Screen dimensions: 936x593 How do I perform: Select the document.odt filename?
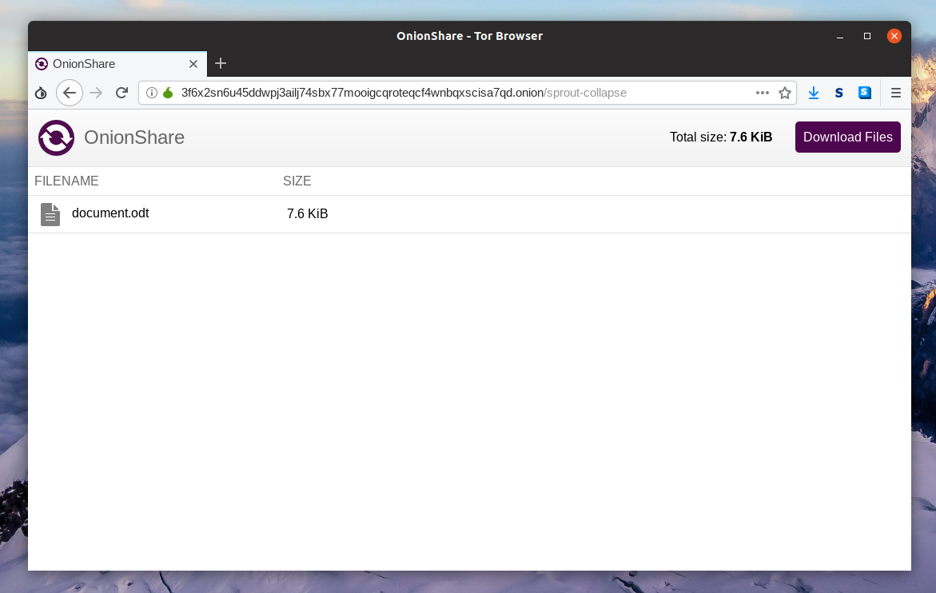click(x=110, y=213)
